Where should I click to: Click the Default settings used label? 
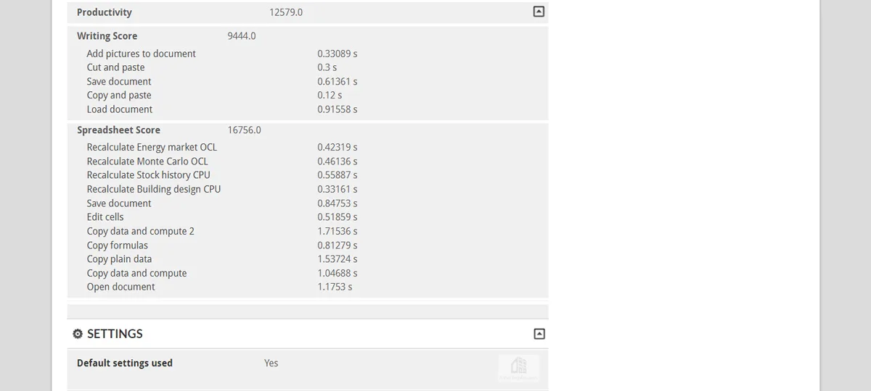click(x=125, y=363)
